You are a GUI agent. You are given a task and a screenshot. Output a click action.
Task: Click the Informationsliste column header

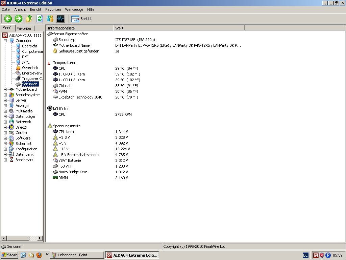click(79, 28)
